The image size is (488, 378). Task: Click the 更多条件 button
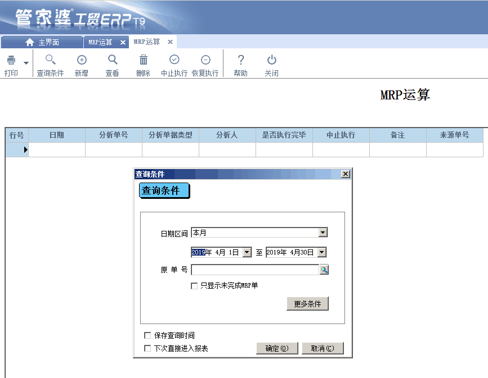point(307,304)
